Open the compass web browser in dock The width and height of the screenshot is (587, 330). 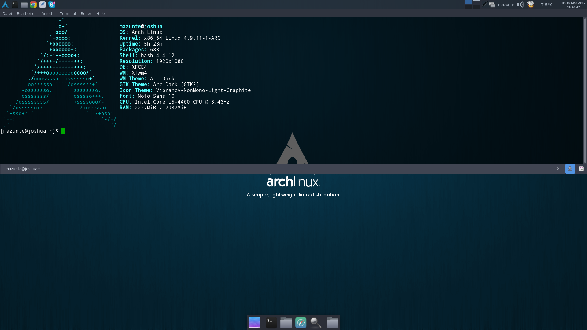[x=301, y=322]
